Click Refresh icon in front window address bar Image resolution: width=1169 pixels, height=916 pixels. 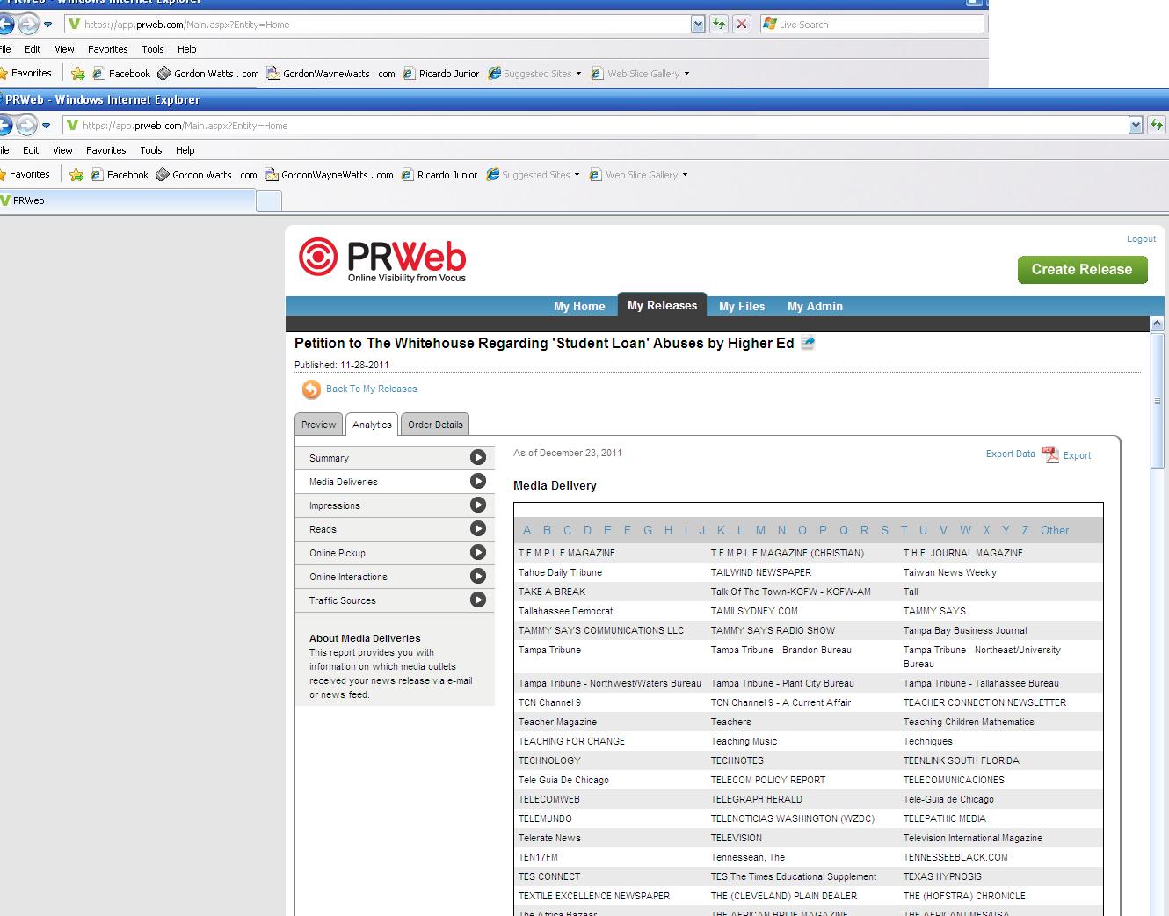tap(1156, 125)
